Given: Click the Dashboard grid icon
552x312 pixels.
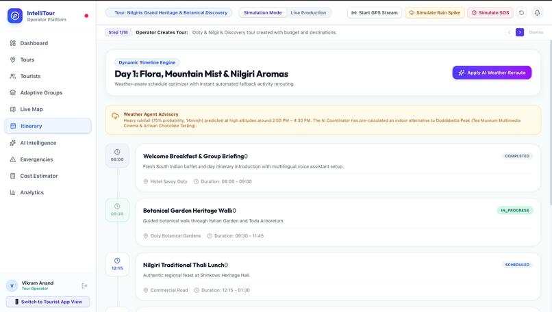Looking at the screenshot, I should 13,43.
